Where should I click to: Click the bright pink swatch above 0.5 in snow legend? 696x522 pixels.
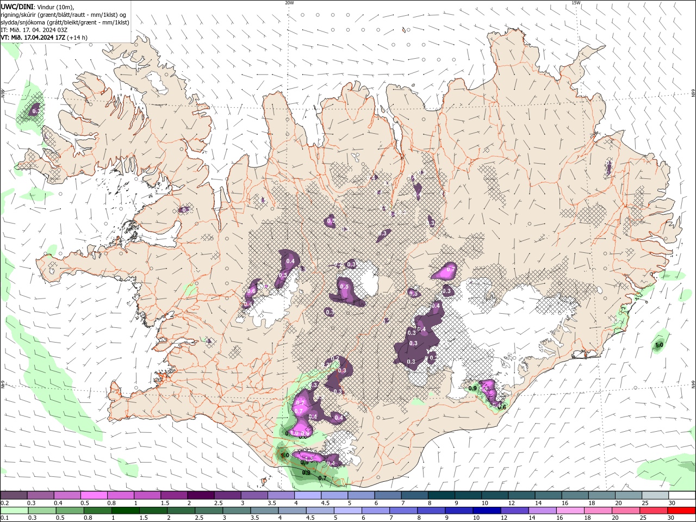(x=94, y=495)
